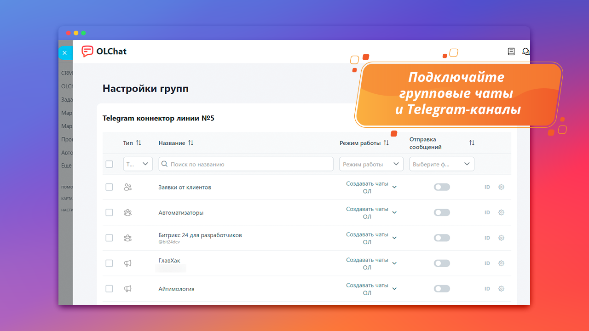Open the chat bubbles icon in header
Image resolution: width=589 pixels, height=331 pixels.
[x=525, y=51]
